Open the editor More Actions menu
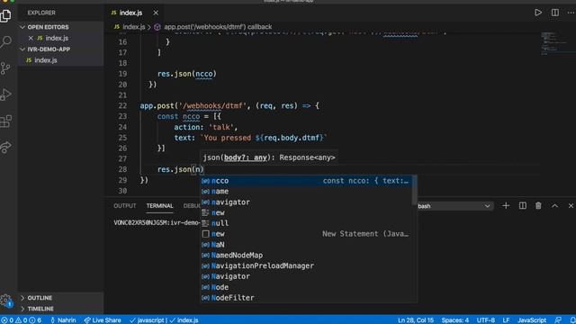This screenshot has width=576, height=324. click(571, 13)
